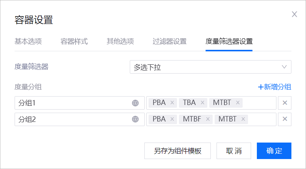Image resolution: width=306 pixels, height=169 pixels.
Task: Click the globe icon in 分组1 field
Action: click(x=135, y=103)
